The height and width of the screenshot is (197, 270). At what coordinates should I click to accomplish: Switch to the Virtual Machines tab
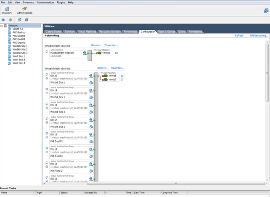tap(87, 32)
